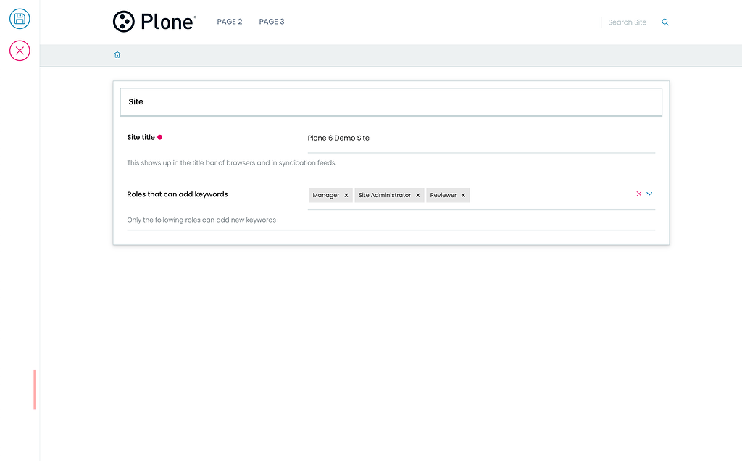Switch to the PAGE 3 tab

tap(271, 21)
